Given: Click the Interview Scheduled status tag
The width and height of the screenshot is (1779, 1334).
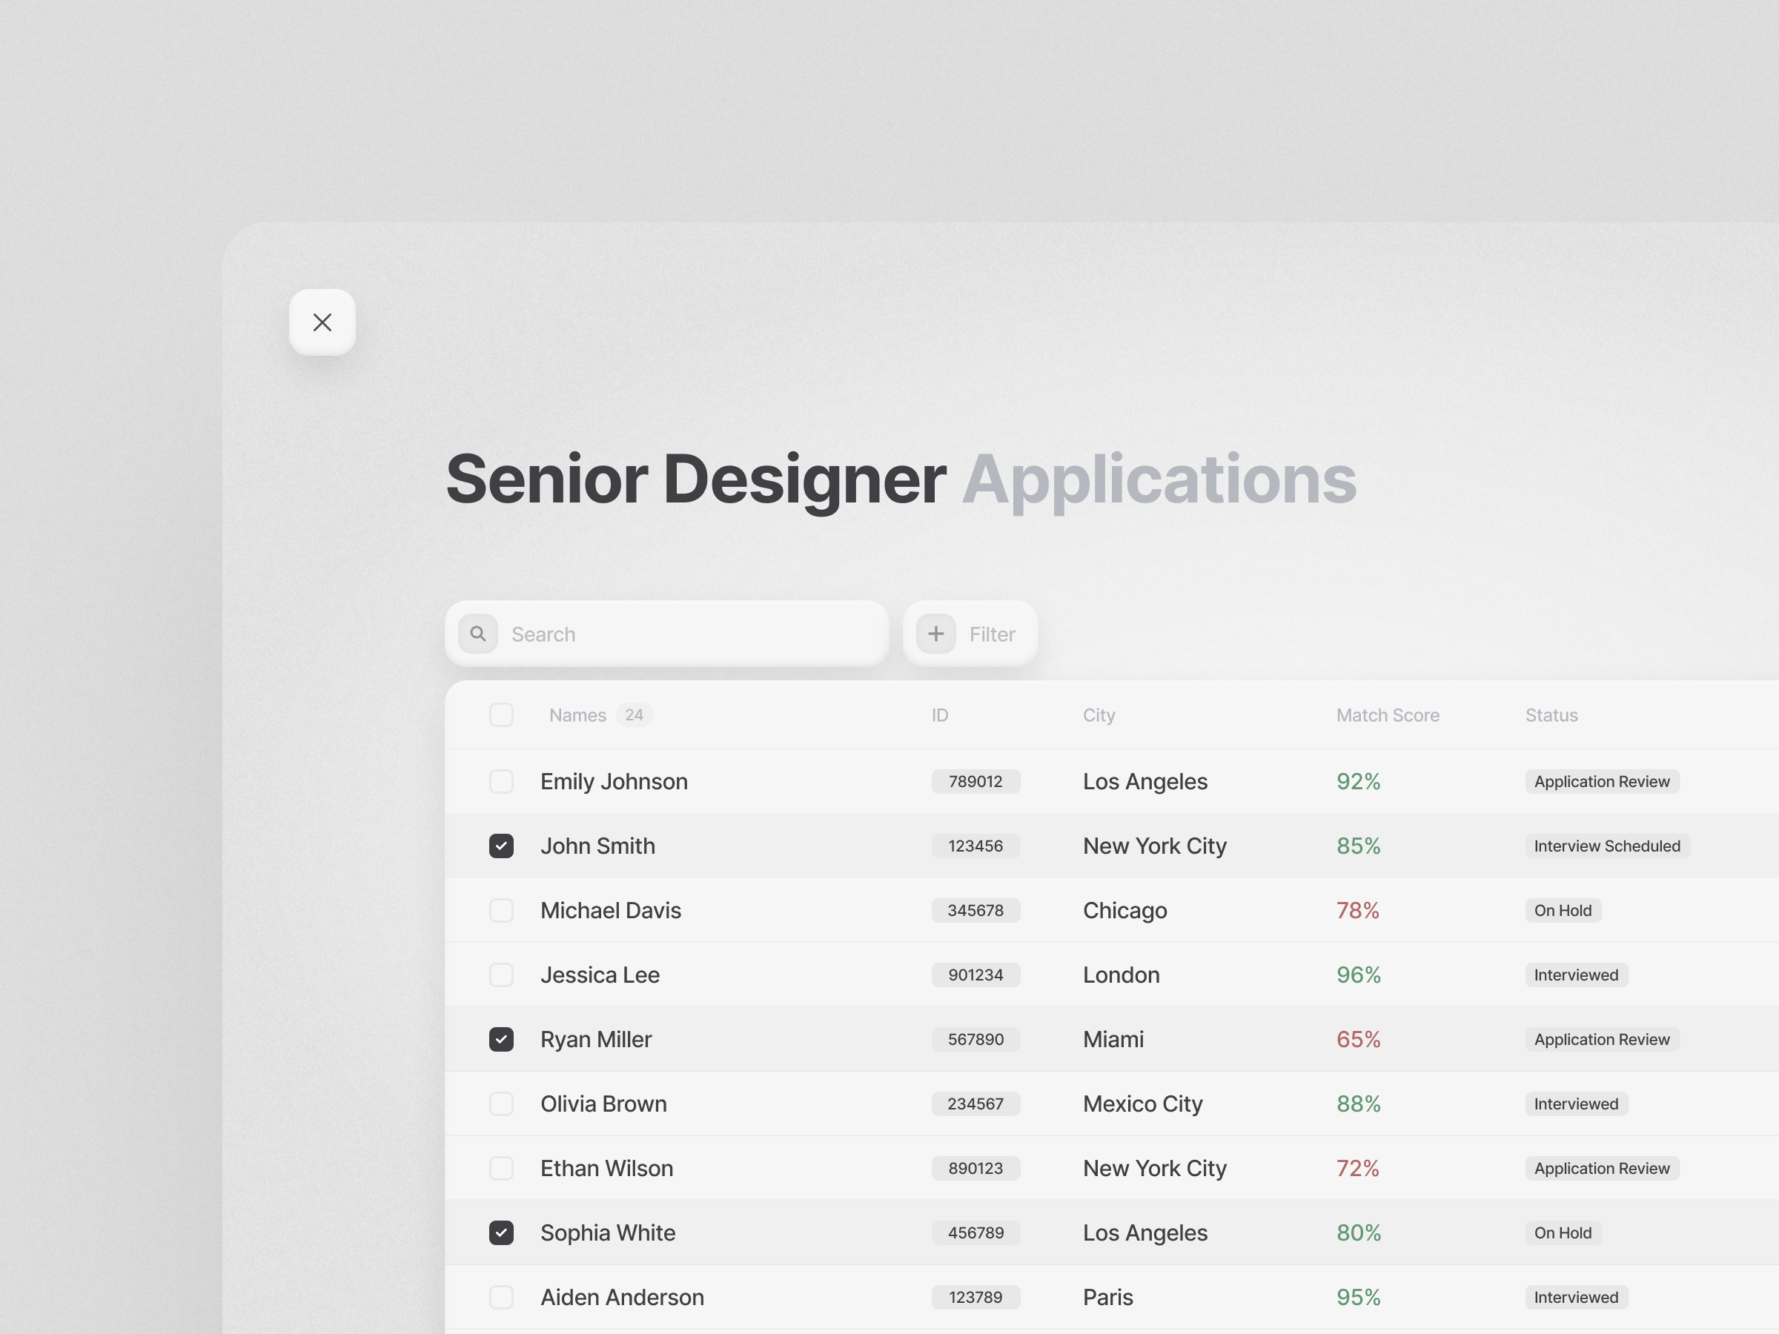Looking at the screenshot, I should pos(1607,846).
